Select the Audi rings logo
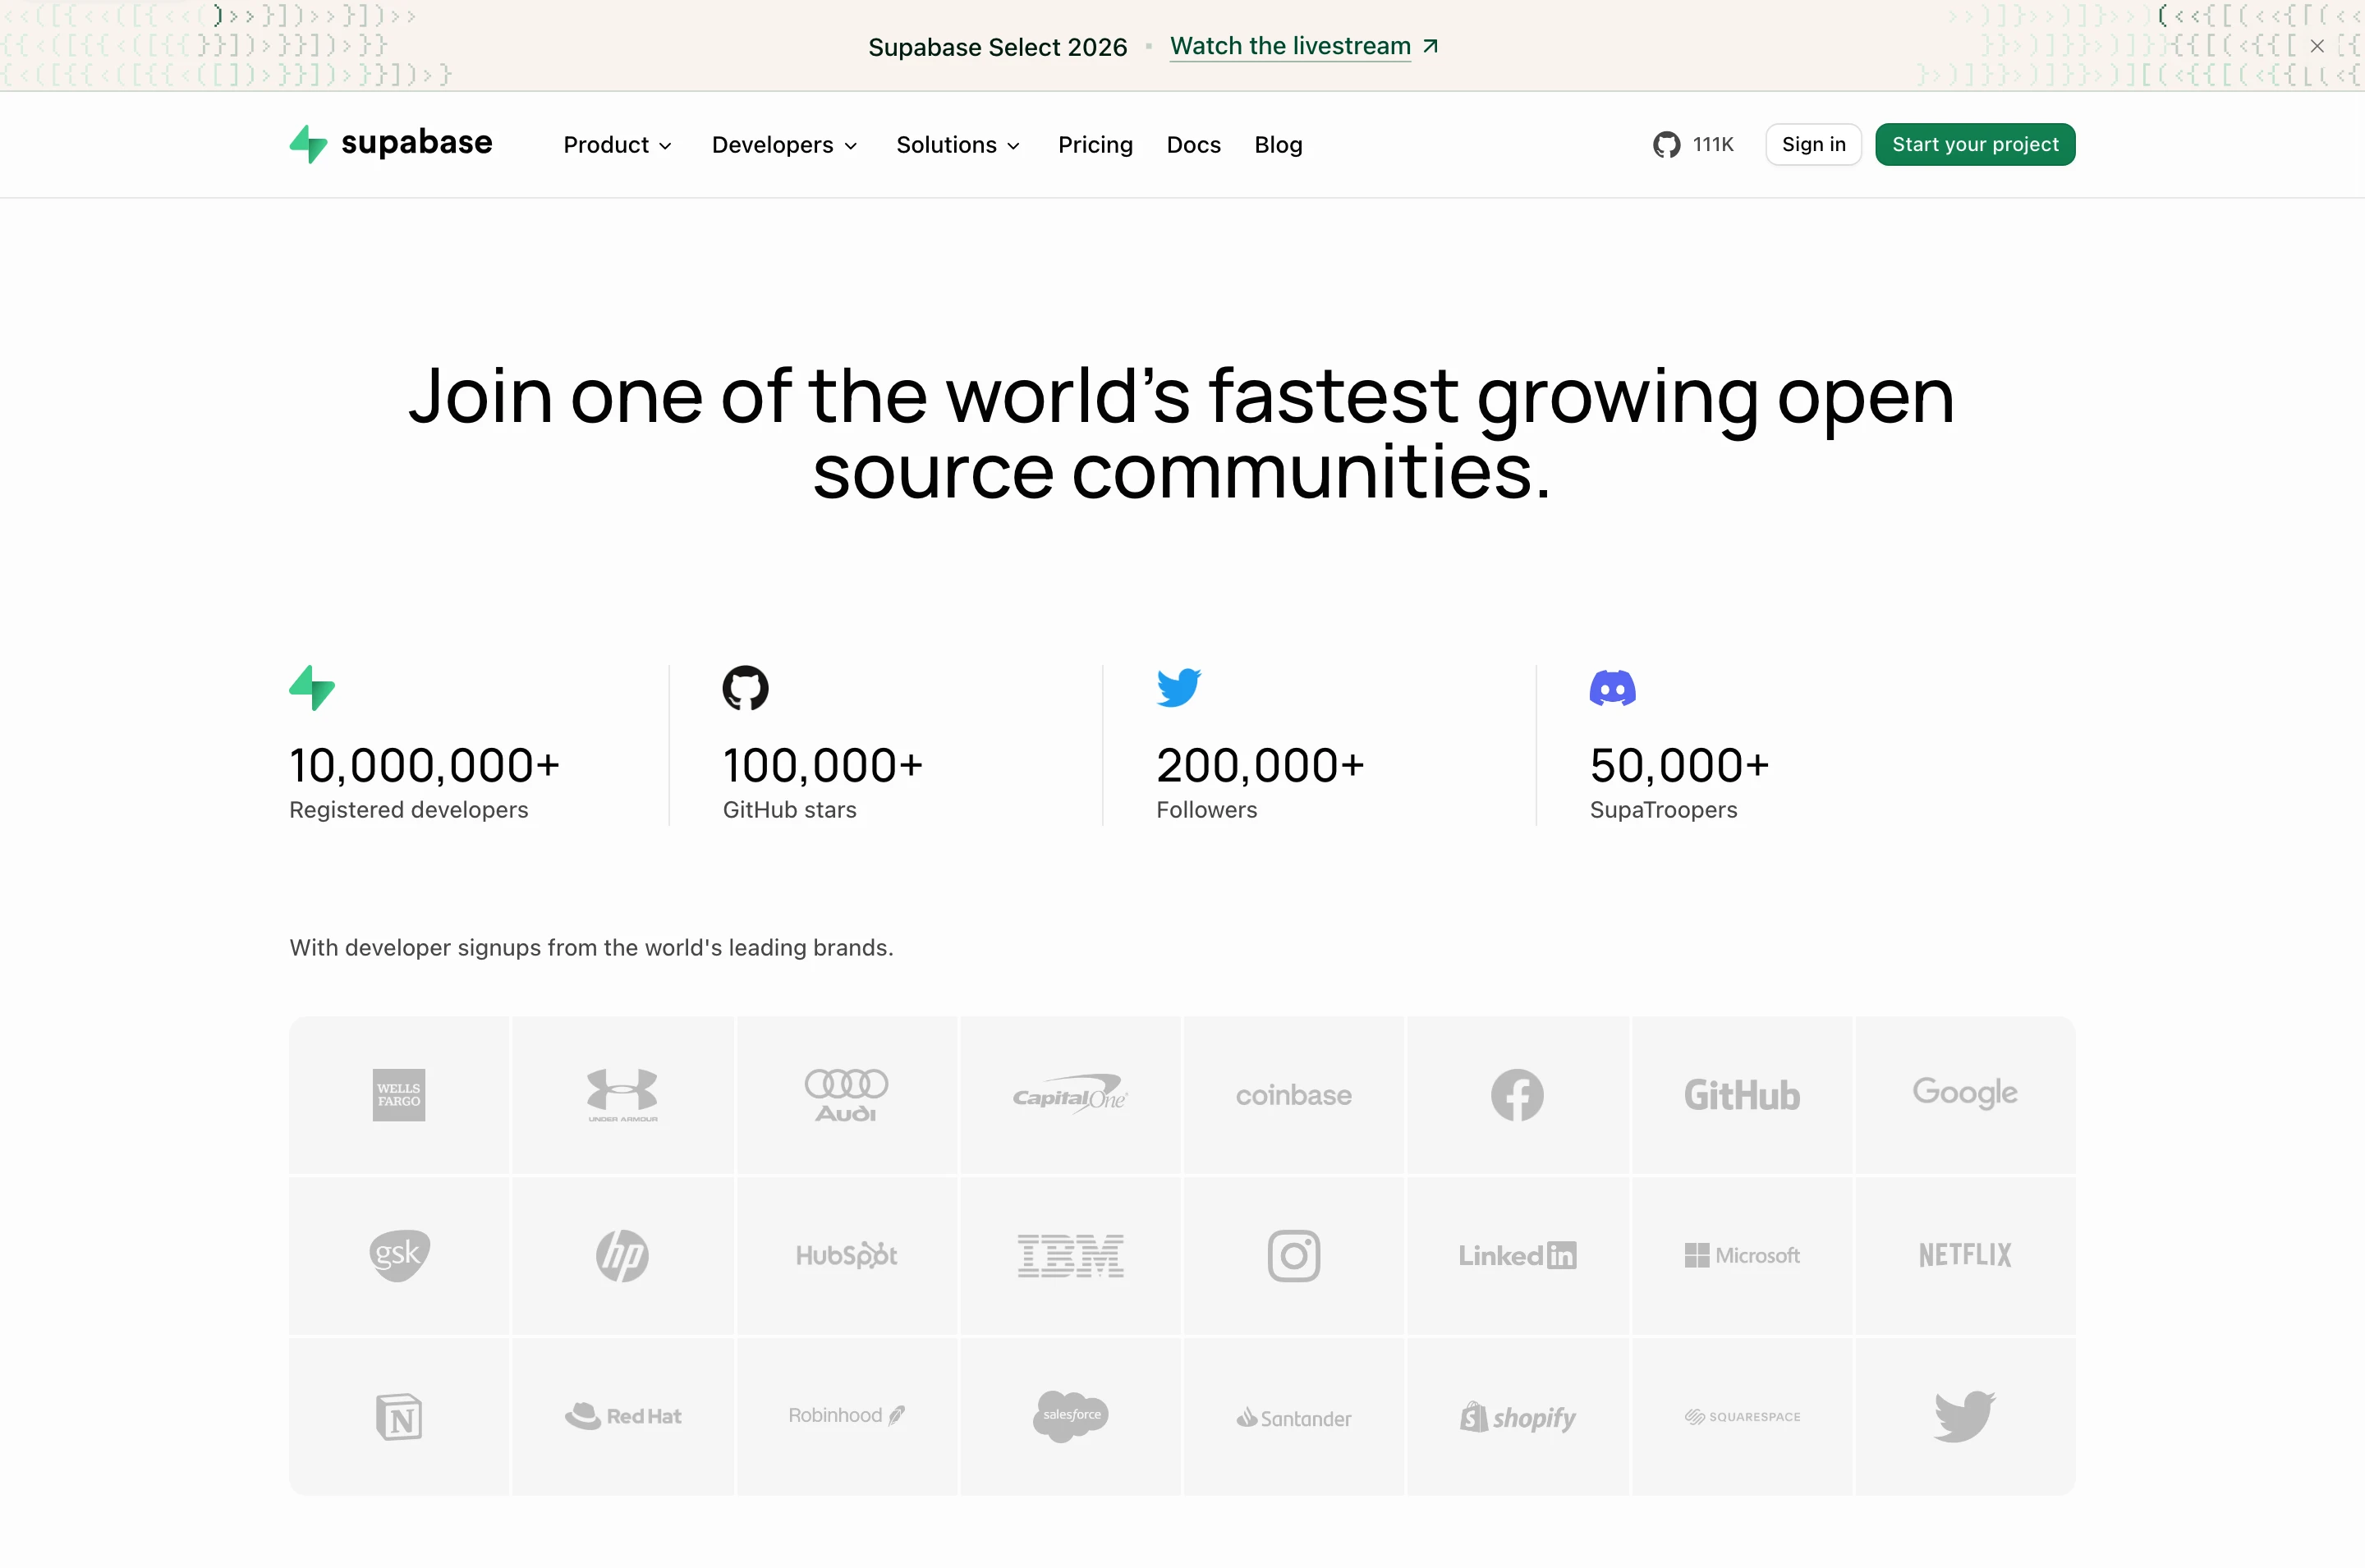Screen dimensions: 2365x1568 point(846,1094)
